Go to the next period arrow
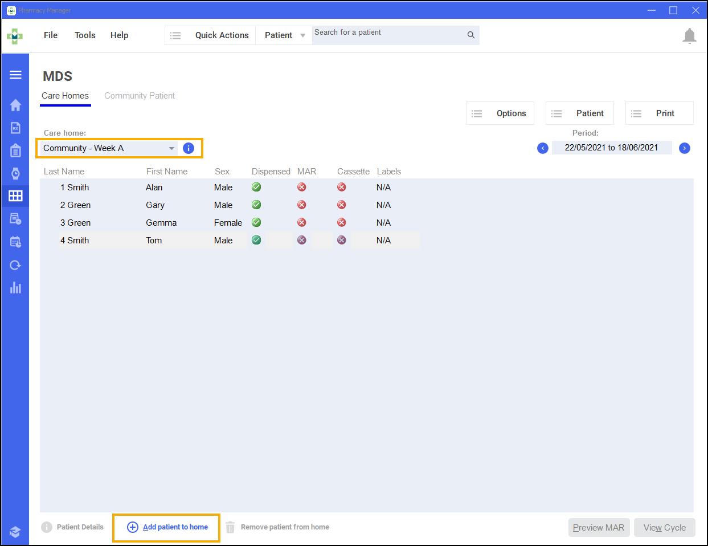The image size is (708, 546). (x=685, y=148)
